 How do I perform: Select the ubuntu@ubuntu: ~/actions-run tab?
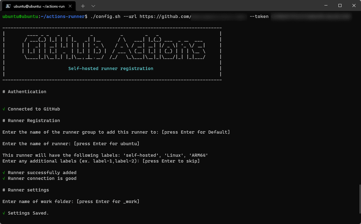click(x=39, y=6)
